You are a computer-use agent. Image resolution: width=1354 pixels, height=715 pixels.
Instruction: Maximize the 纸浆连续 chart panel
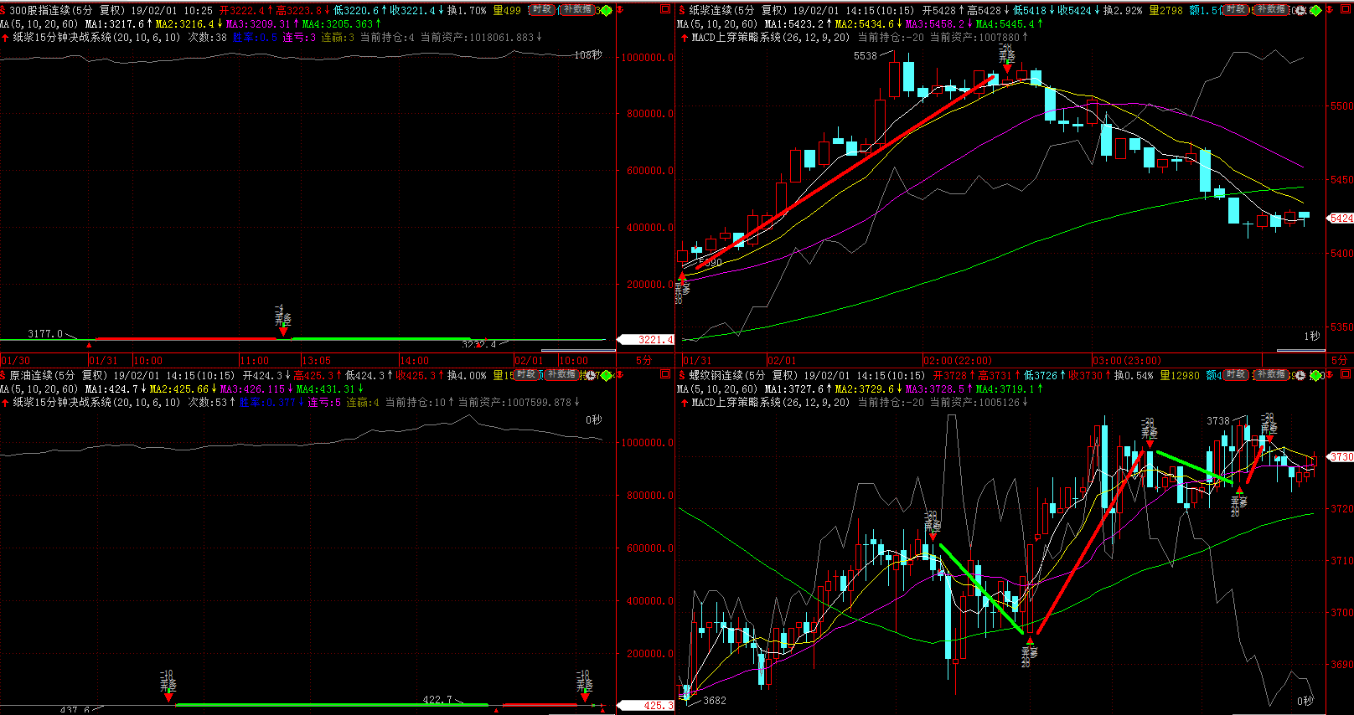coord(1346,9)
